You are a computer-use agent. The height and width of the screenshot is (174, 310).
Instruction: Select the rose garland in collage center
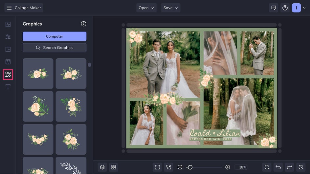[164, 99]
